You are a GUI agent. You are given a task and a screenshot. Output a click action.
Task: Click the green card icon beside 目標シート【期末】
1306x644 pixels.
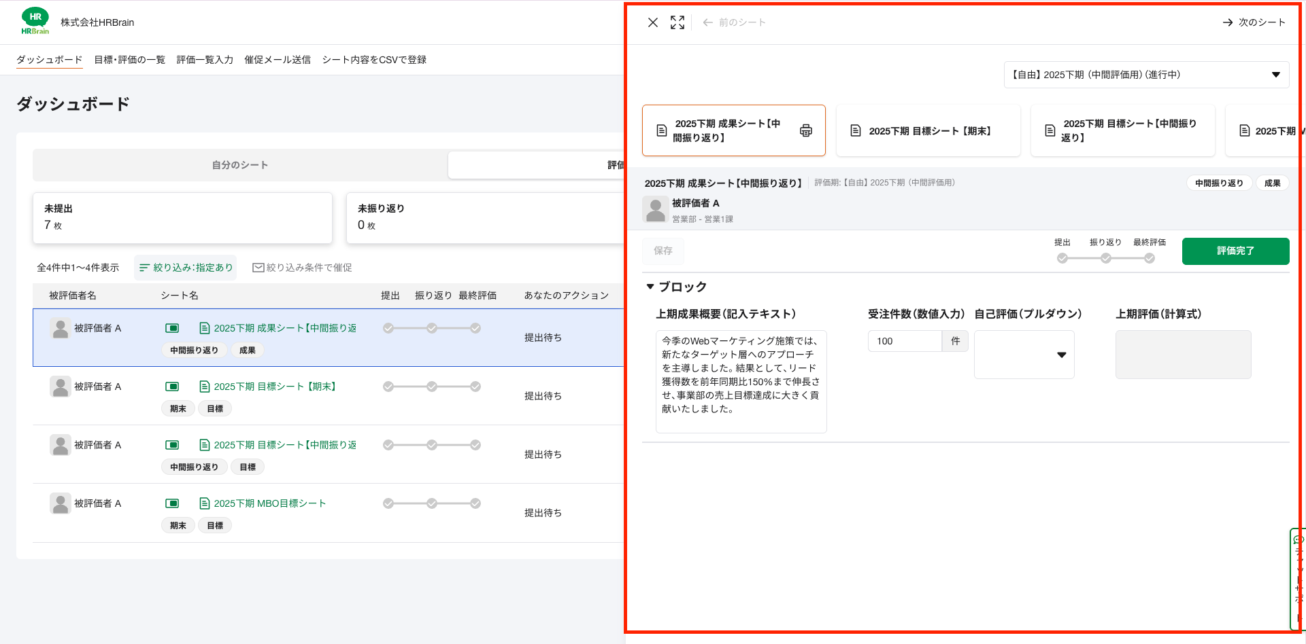point(172,387)
